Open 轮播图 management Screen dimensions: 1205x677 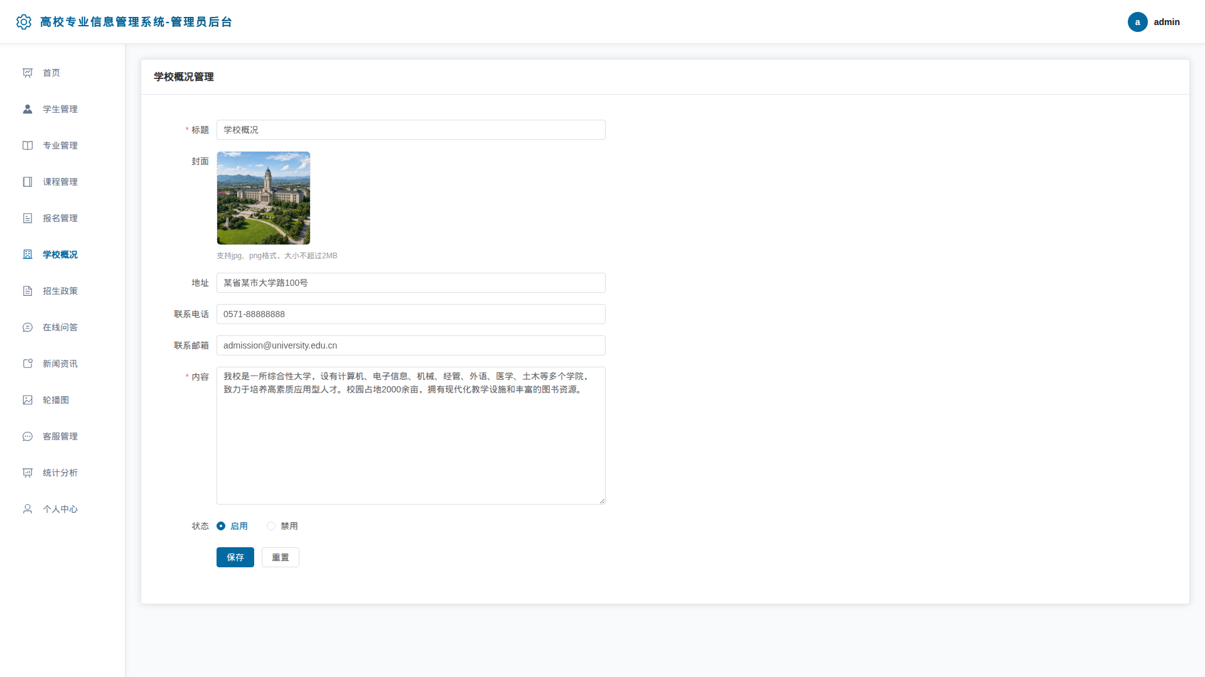click(x=63, y=400)
